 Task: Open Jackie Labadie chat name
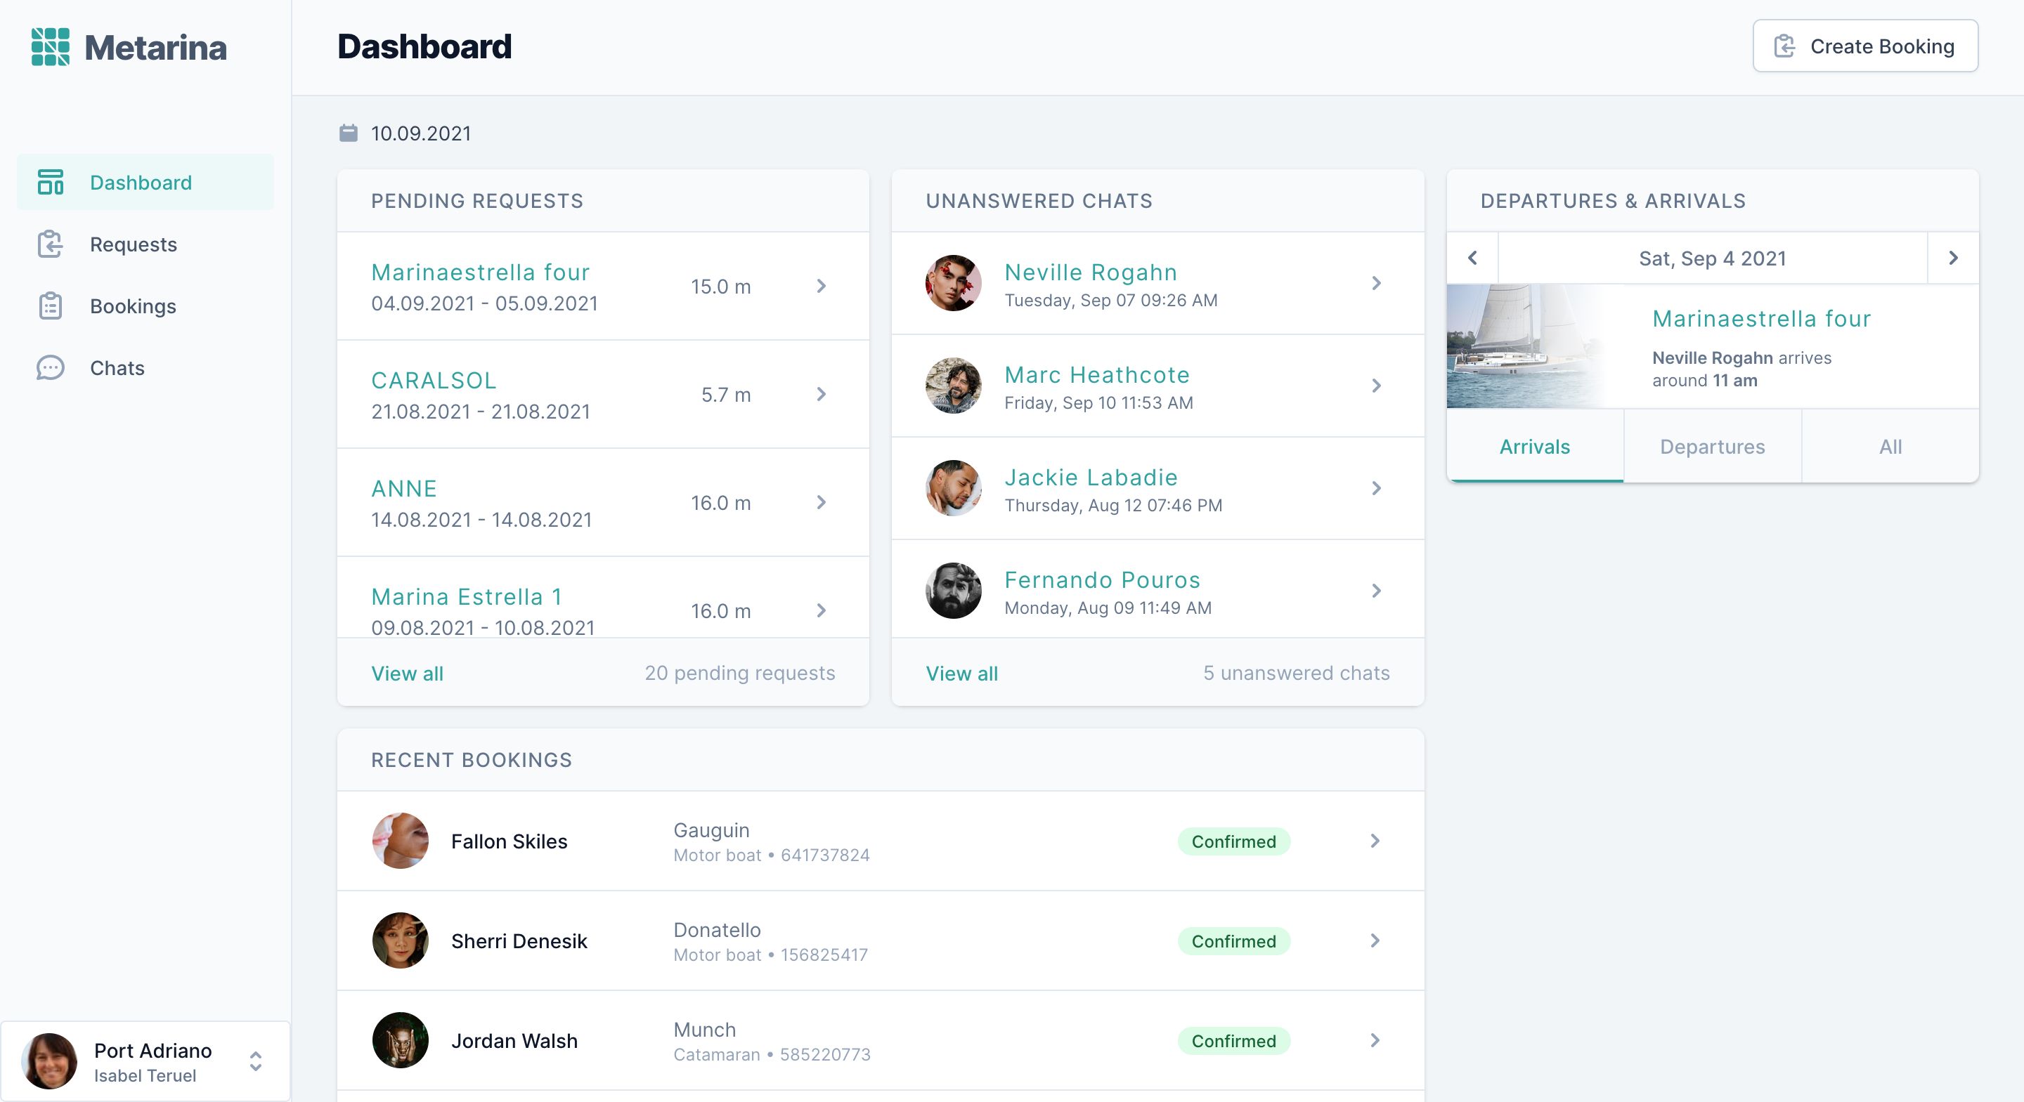1091,477
